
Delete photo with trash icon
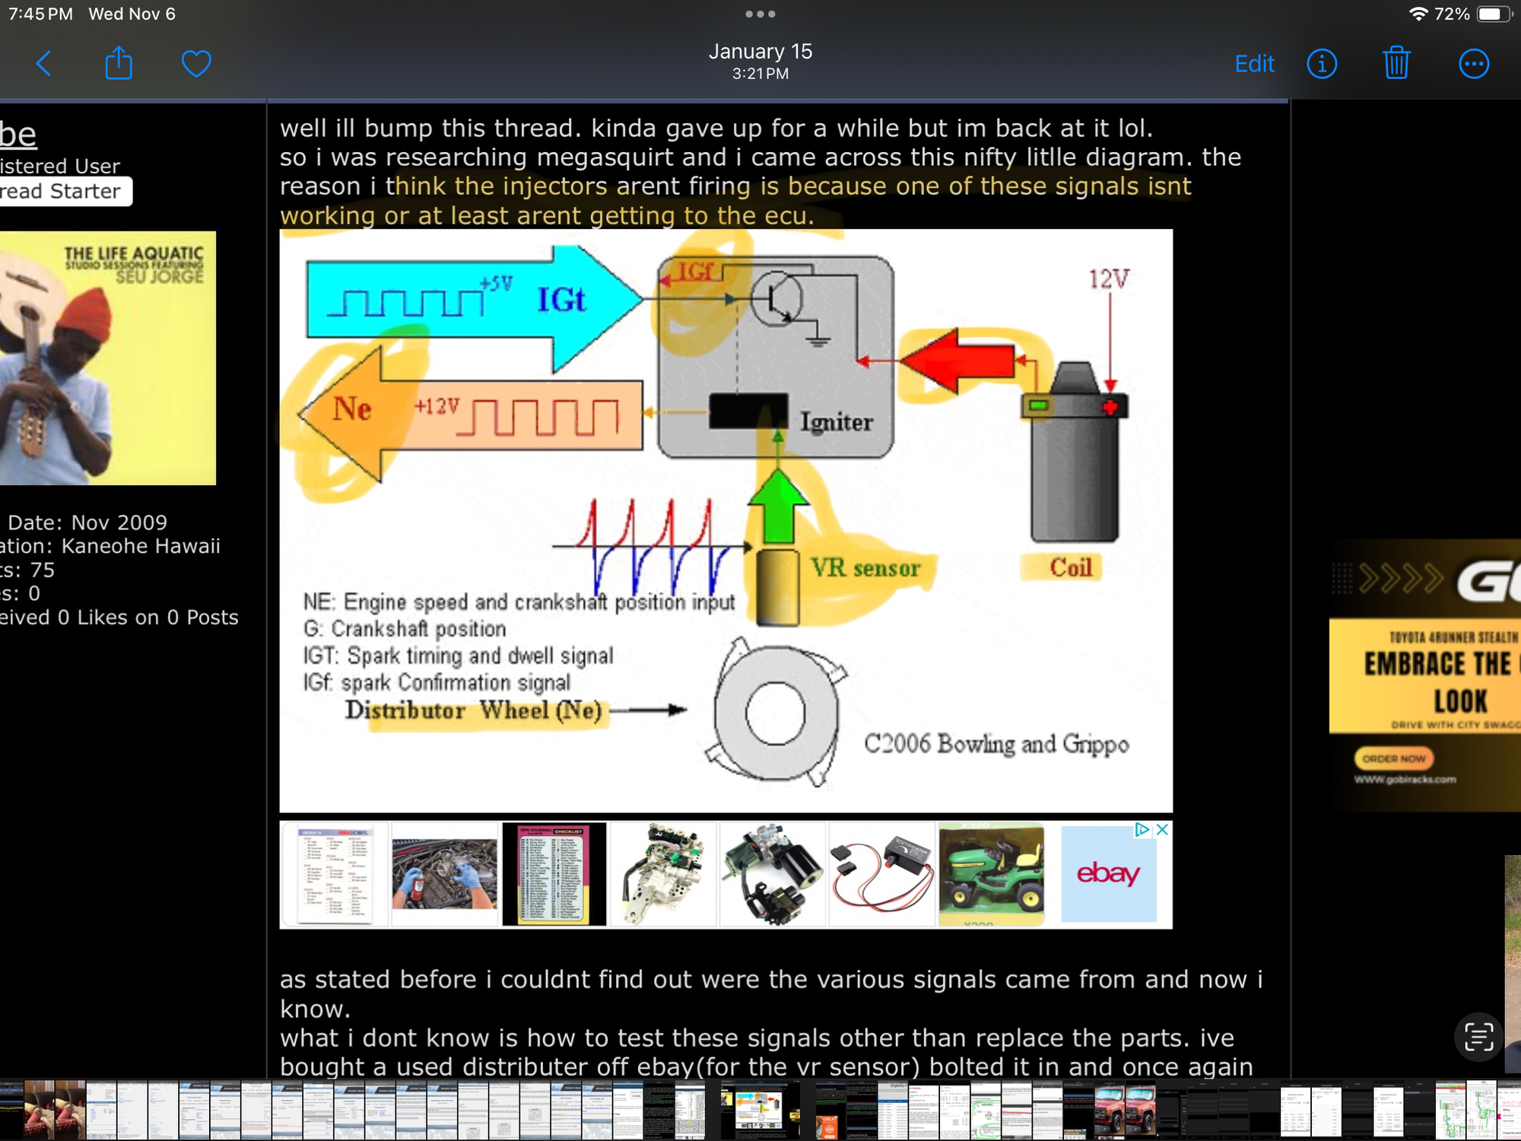pos(1396,64)
